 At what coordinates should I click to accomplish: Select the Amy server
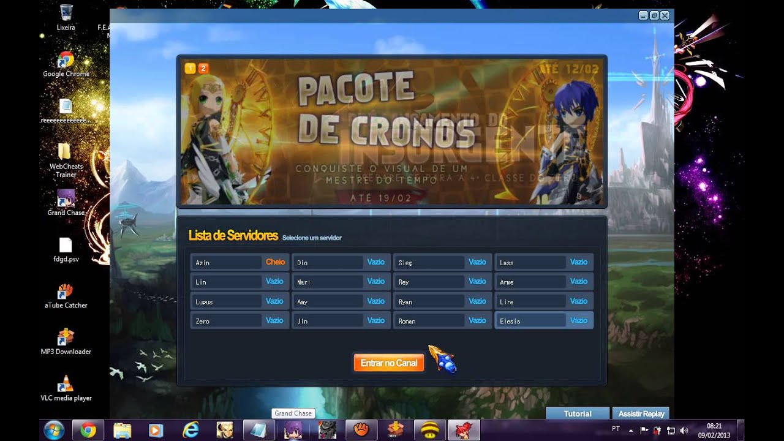pos(341,301)
